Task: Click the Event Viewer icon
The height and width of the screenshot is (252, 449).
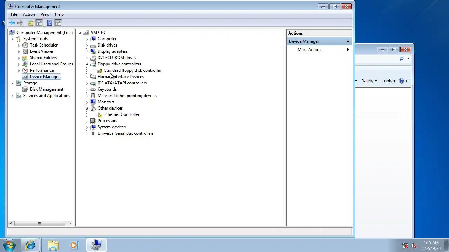Action: click(25, 51)
